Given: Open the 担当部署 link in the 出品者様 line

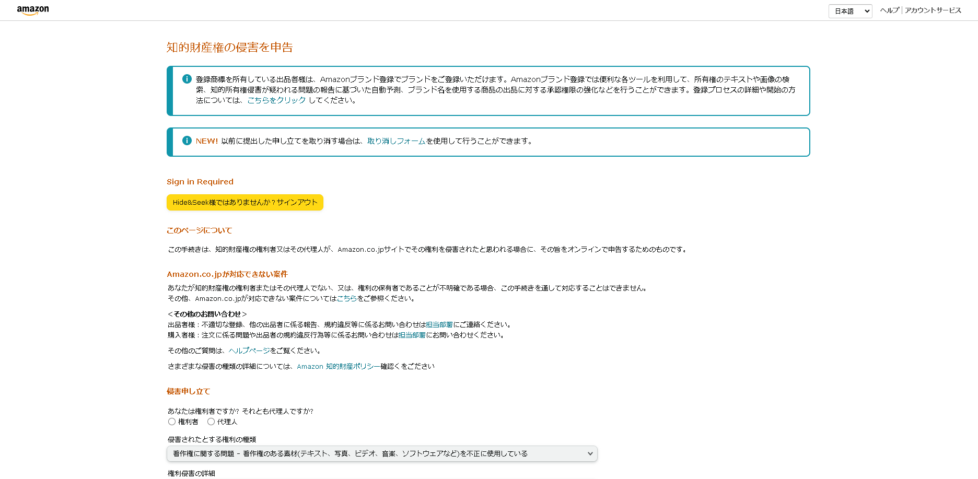Looking at the screenshot, I should click(x=439, y=325).
